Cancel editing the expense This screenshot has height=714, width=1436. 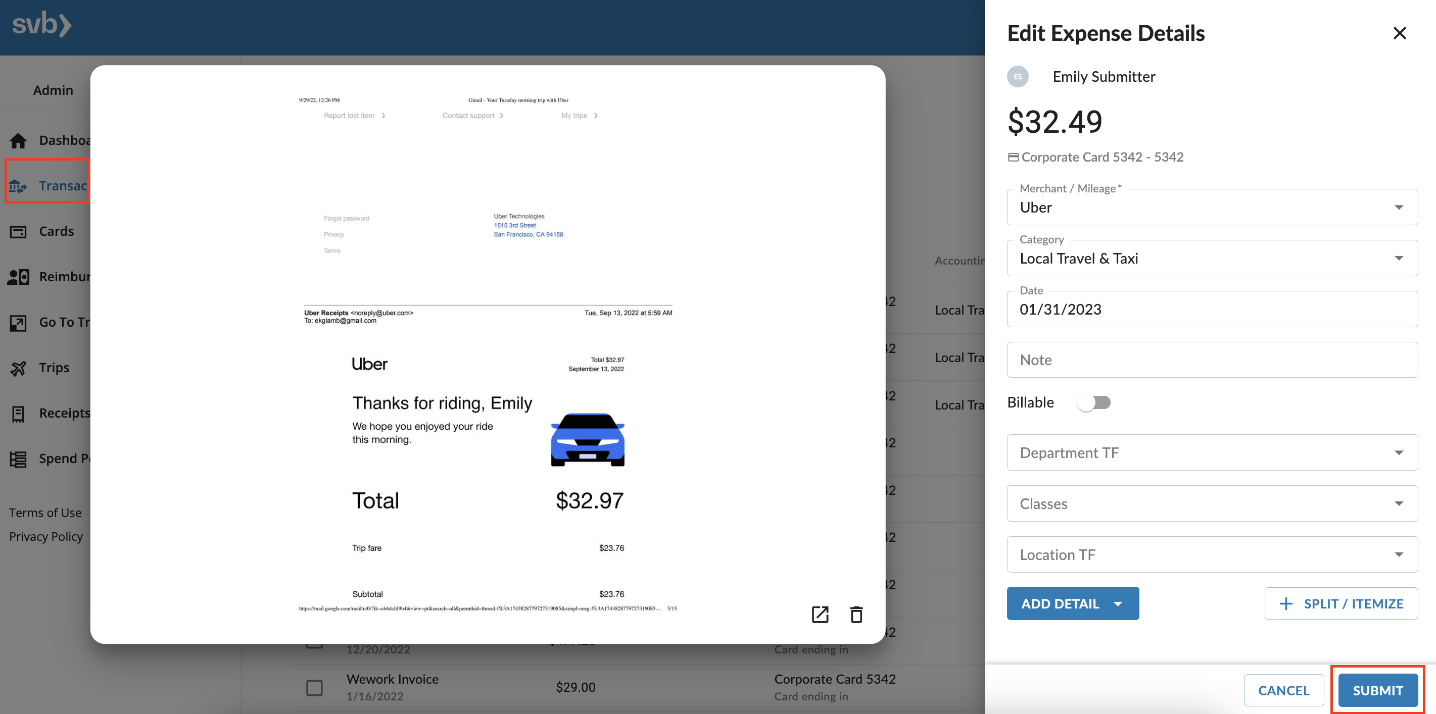[x=1283, y=690]
